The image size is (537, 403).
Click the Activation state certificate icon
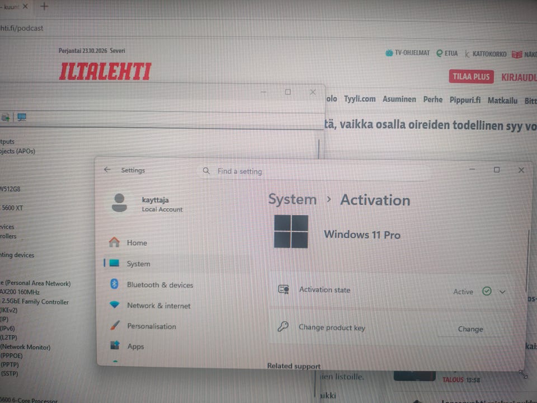coord(284,289)
